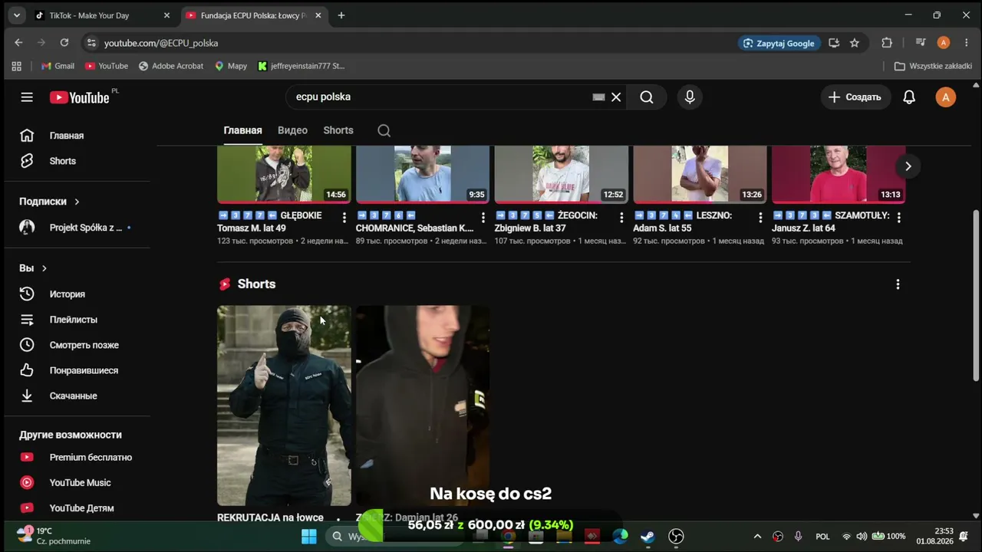
Task: Open options for ŻEGOCIN Zbigniew B. video
Action: click(x=621, y=218)
